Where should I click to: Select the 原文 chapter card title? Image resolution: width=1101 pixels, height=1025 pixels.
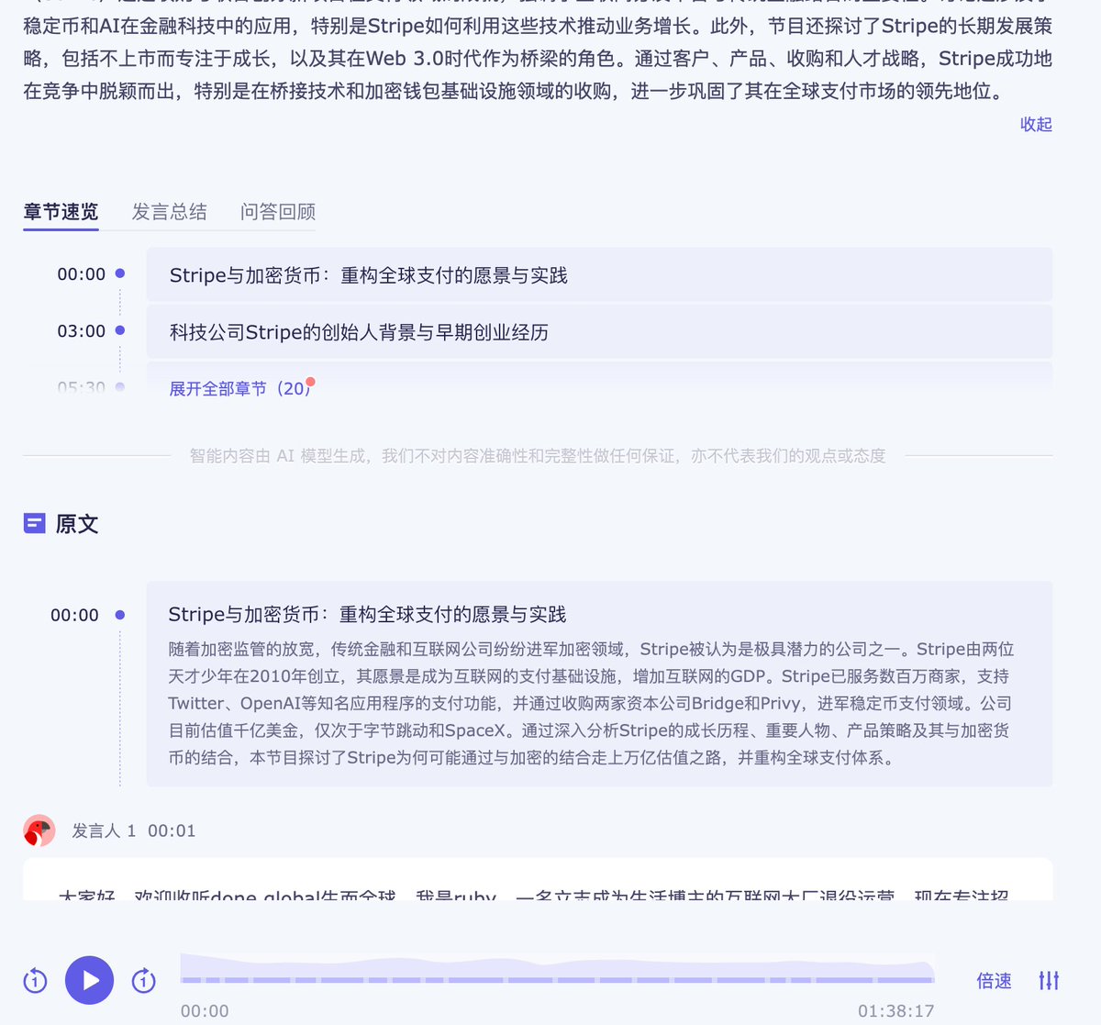click(367, 614)
